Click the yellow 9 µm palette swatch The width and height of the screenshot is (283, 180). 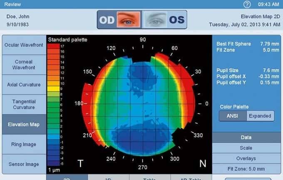coord(53,89)
